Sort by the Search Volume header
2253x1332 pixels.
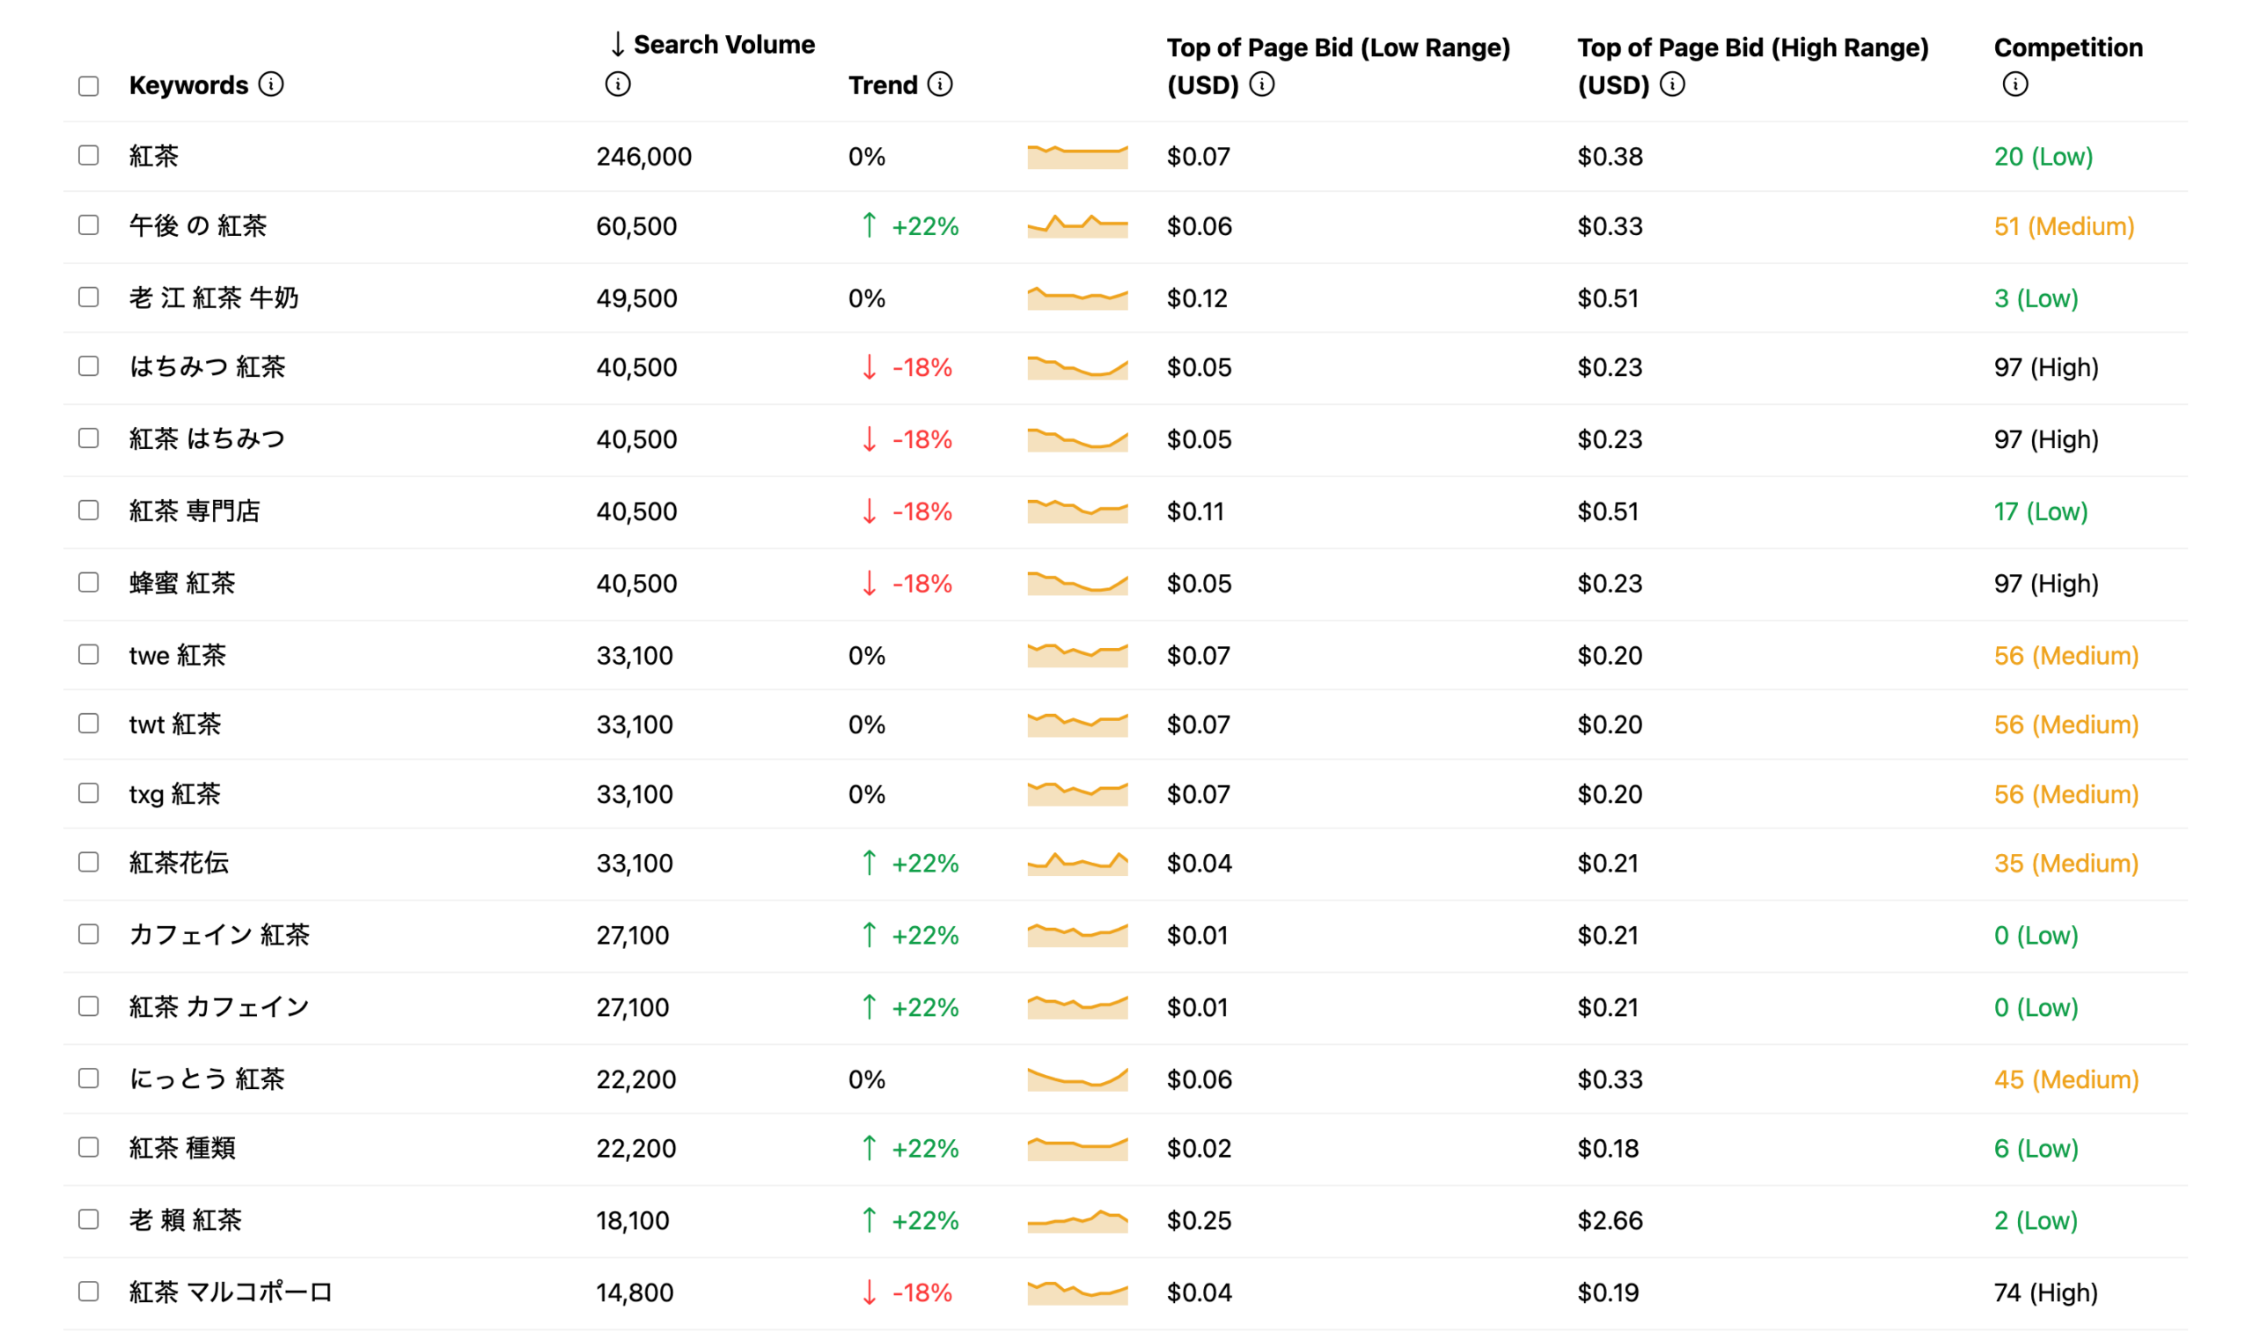[x=723, y=44]
